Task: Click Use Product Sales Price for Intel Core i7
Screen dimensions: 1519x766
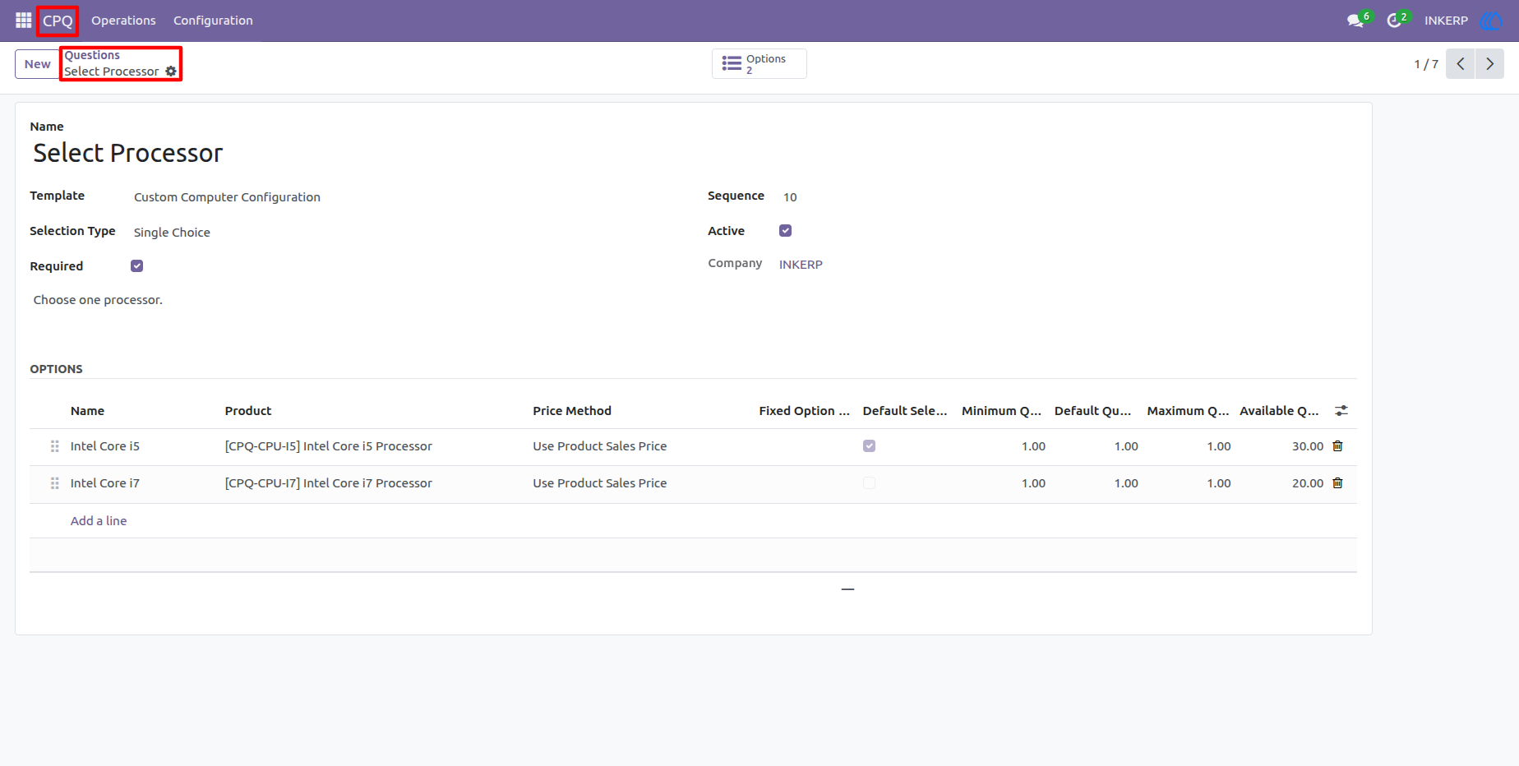Action: tap(600, 483)
